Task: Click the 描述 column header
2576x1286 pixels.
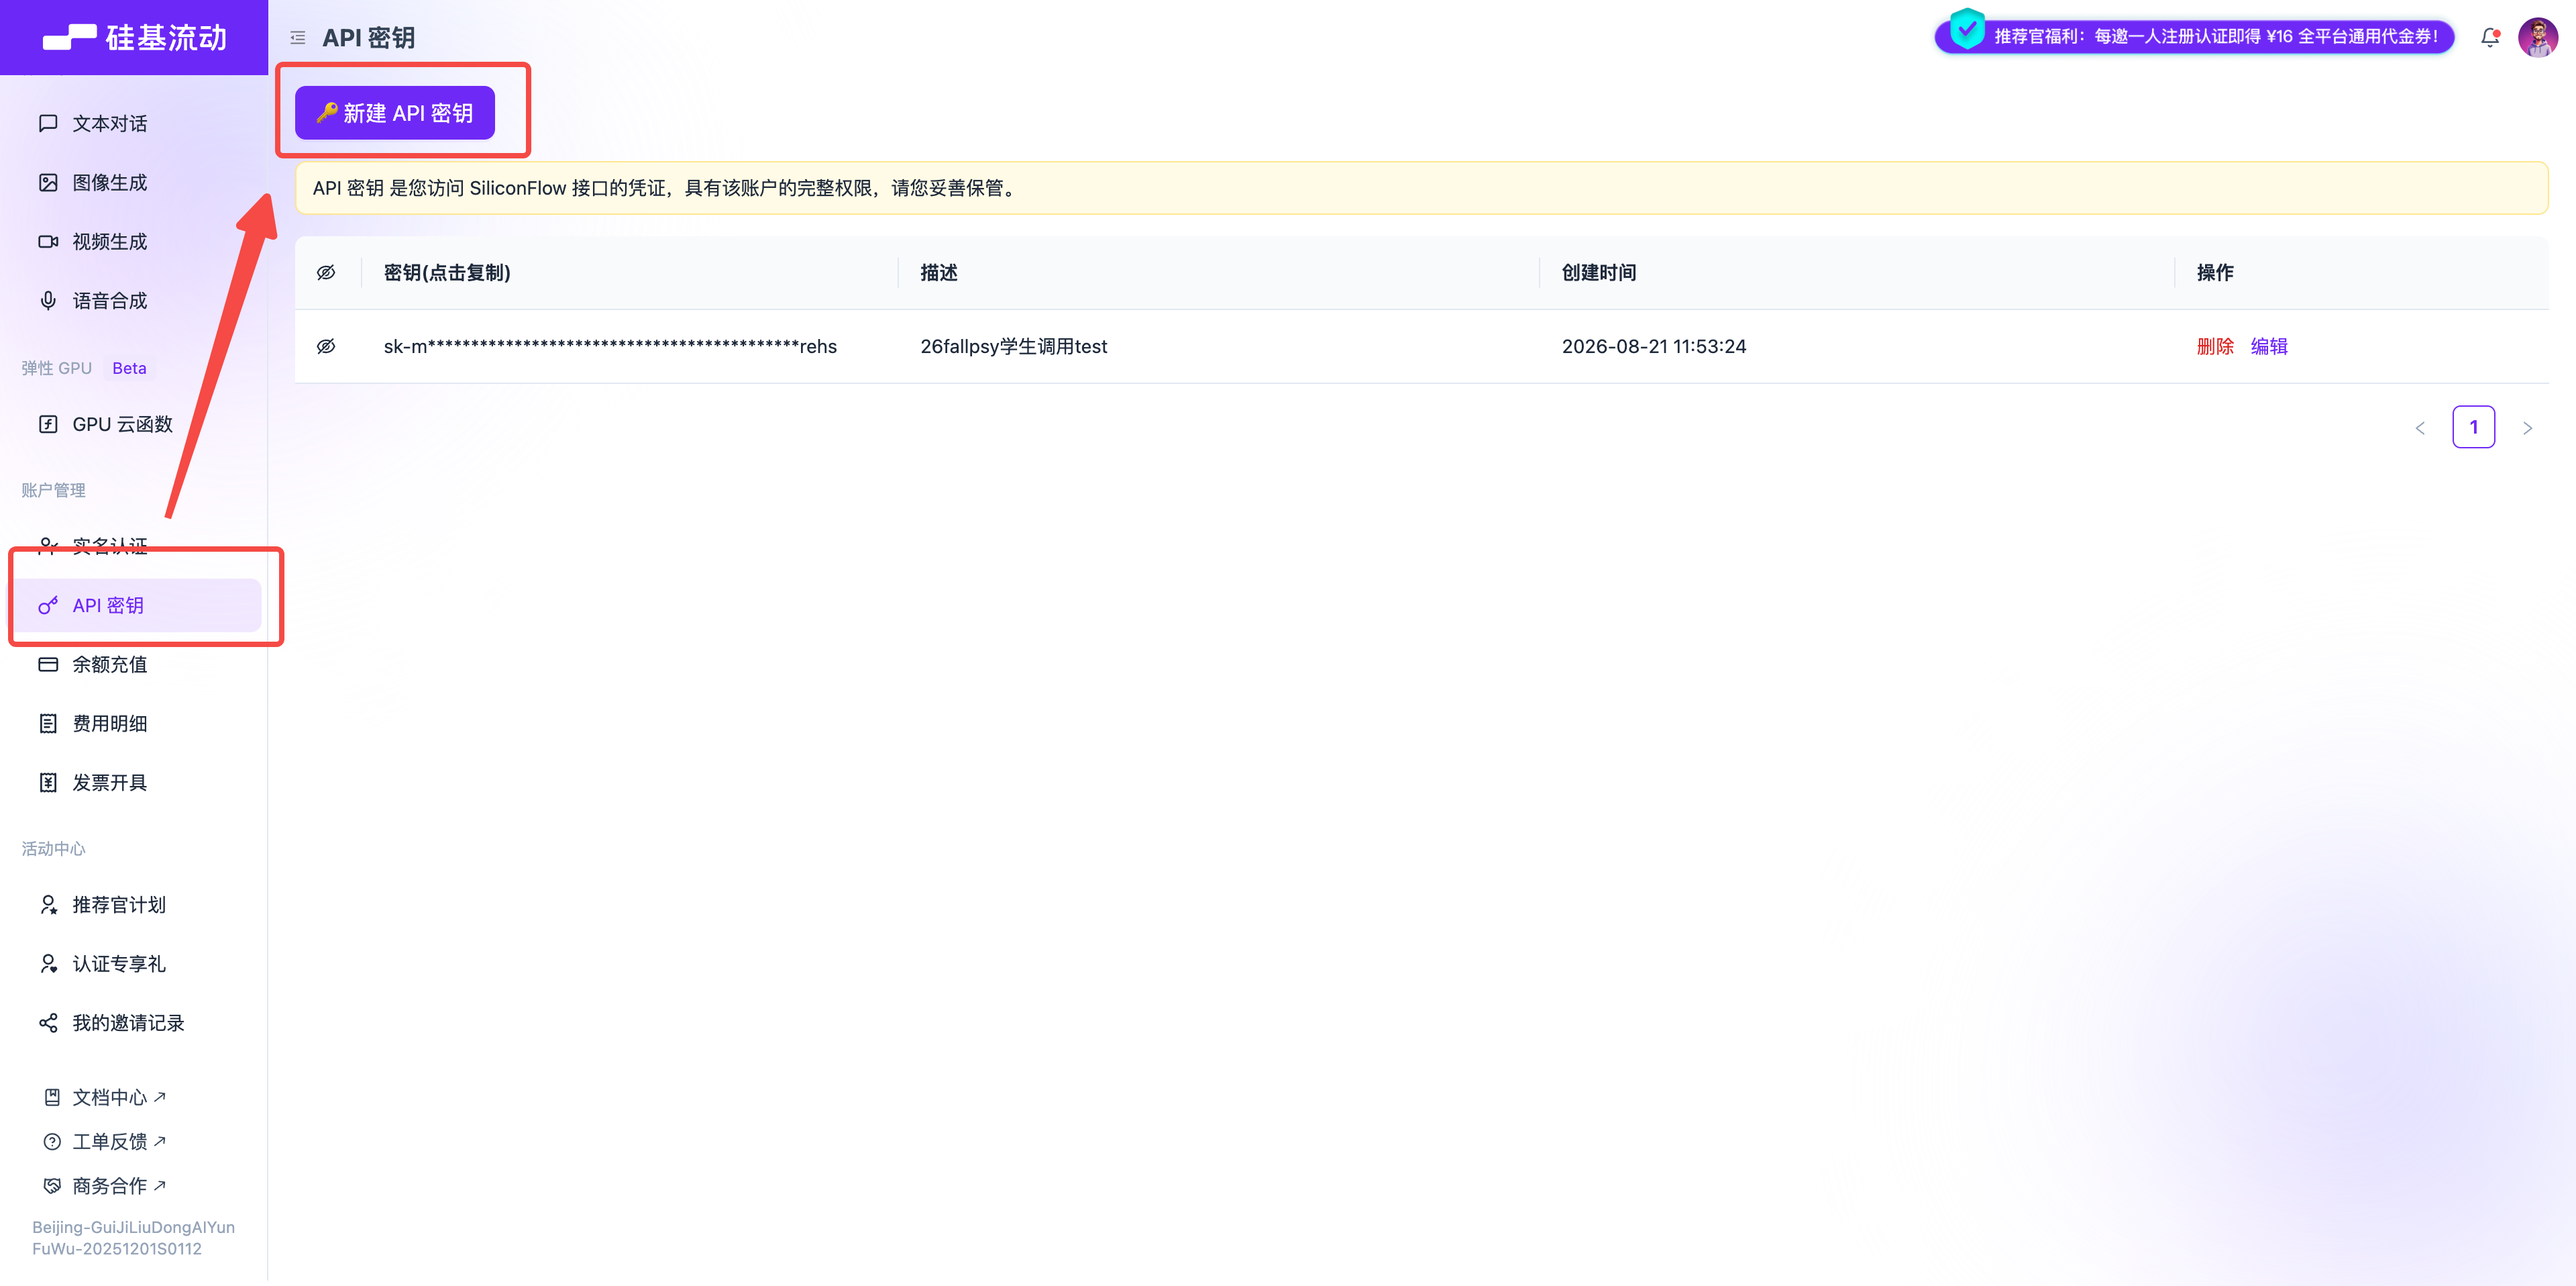Action: tap(939, 273)
